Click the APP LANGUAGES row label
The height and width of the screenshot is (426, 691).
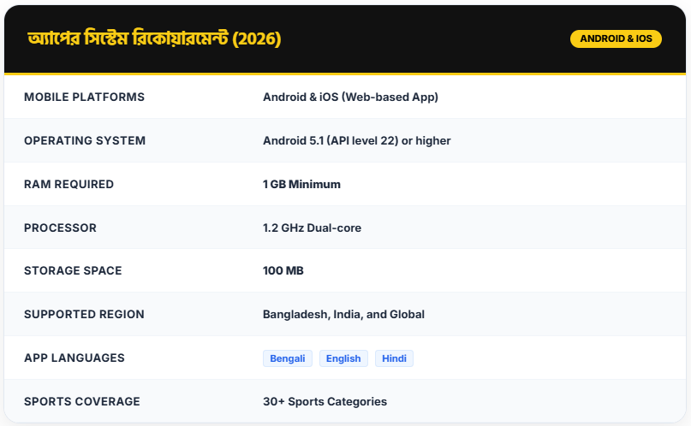tap(74, 358)
